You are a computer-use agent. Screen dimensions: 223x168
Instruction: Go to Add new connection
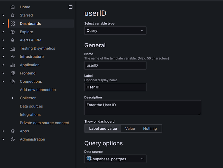[38, 90]
